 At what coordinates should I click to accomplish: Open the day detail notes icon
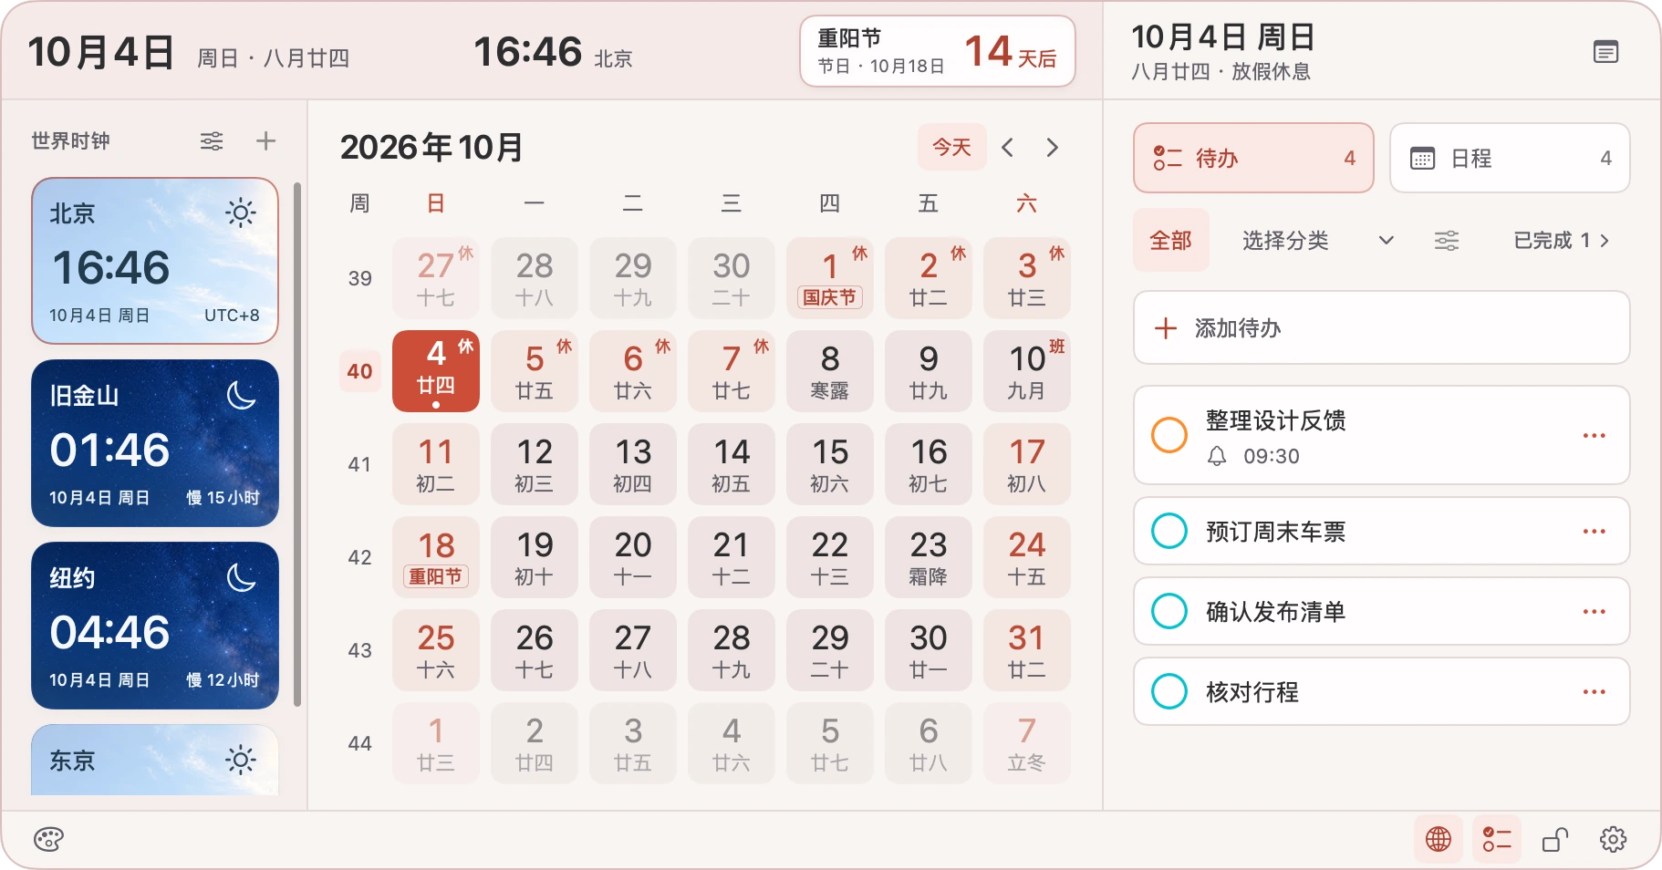coord(1605,52)
